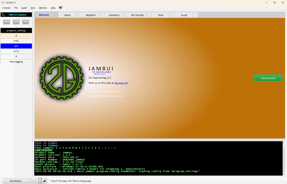287x184 pixels.
Task: Open the Window menu
Action: 43,8
